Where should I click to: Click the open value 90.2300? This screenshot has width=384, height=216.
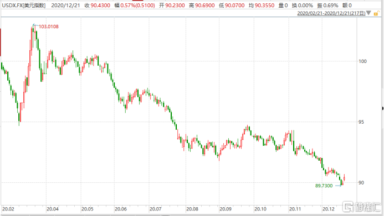tap(175, 6)
